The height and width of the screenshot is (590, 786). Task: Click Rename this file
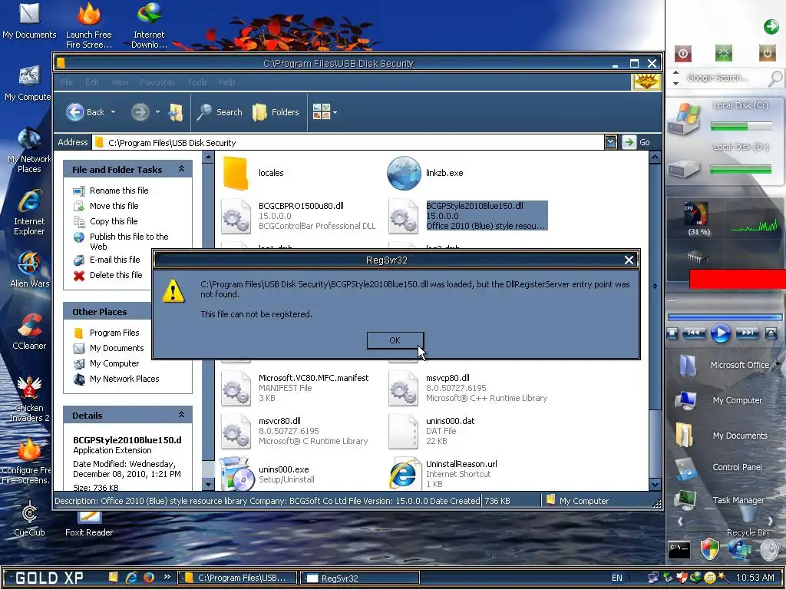point(119,191)
